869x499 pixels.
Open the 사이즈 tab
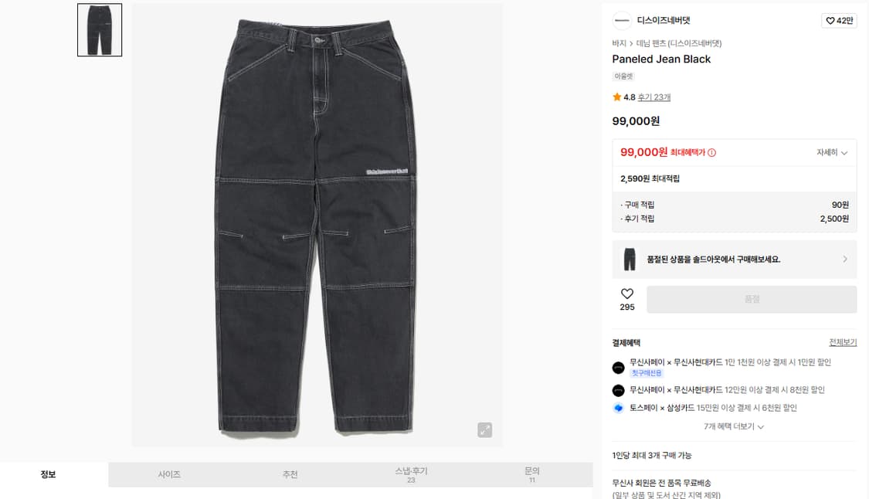[x=169, y=474]
